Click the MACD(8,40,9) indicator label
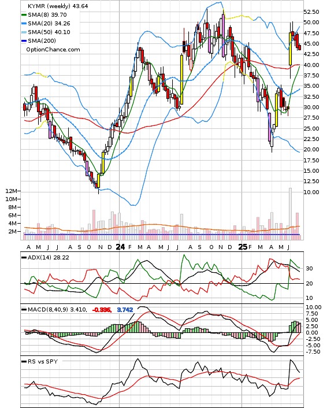327x408 pixels. (57, 310)
